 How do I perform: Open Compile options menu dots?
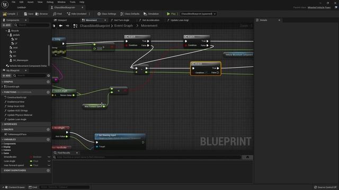coord(17,14)
